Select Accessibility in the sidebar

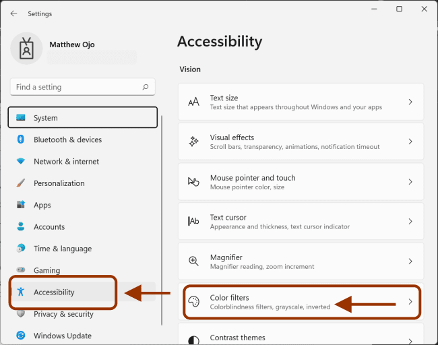click(83, 292)
